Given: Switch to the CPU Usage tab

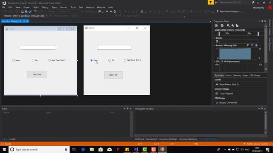Looking at the screenshot, I should 255,75.
